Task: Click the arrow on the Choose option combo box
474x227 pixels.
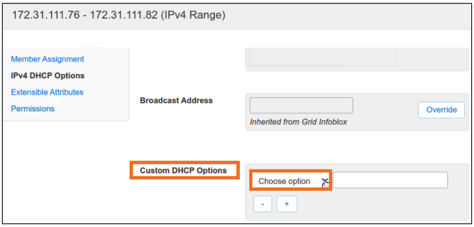Action: tap(325, 181)
